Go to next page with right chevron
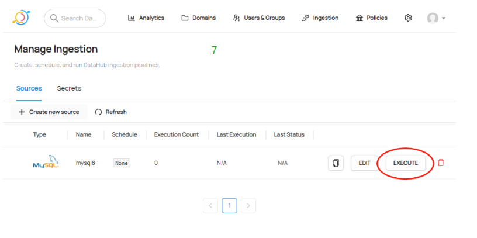Viewport: 477px width, 238px height. (248, 205)
